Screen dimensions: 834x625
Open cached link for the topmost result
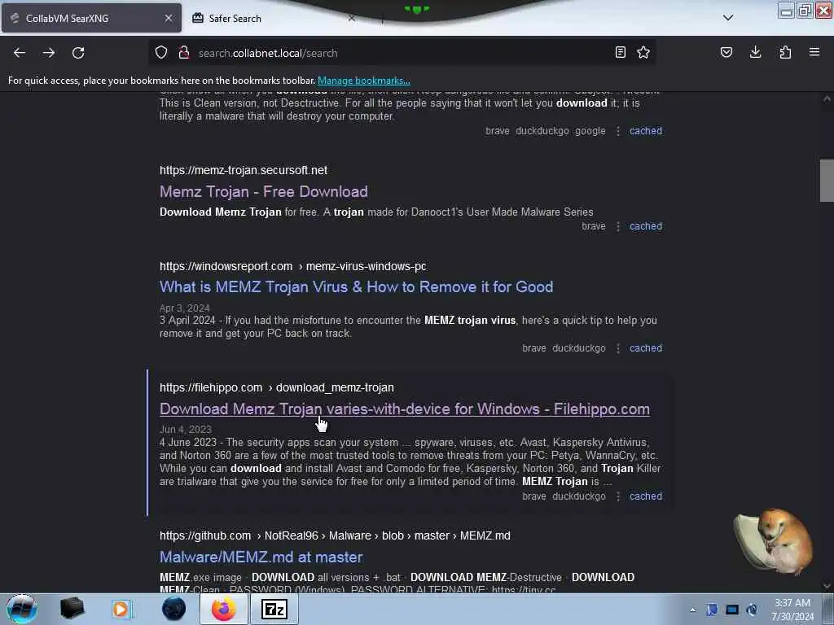click(x=646, y=131)
